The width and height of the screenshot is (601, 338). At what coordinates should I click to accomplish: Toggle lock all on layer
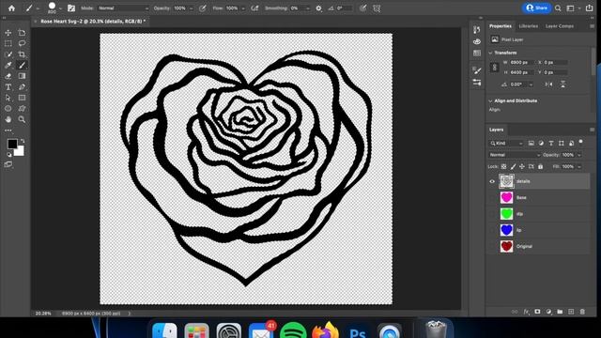pos(541,167)
